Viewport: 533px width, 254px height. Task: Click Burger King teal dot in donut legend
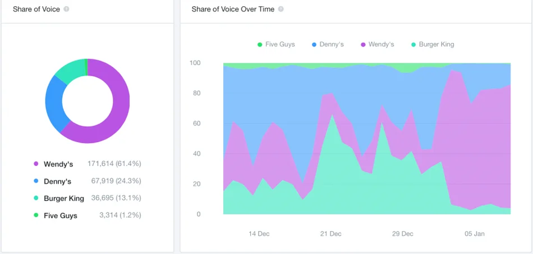tap(36, 198)
